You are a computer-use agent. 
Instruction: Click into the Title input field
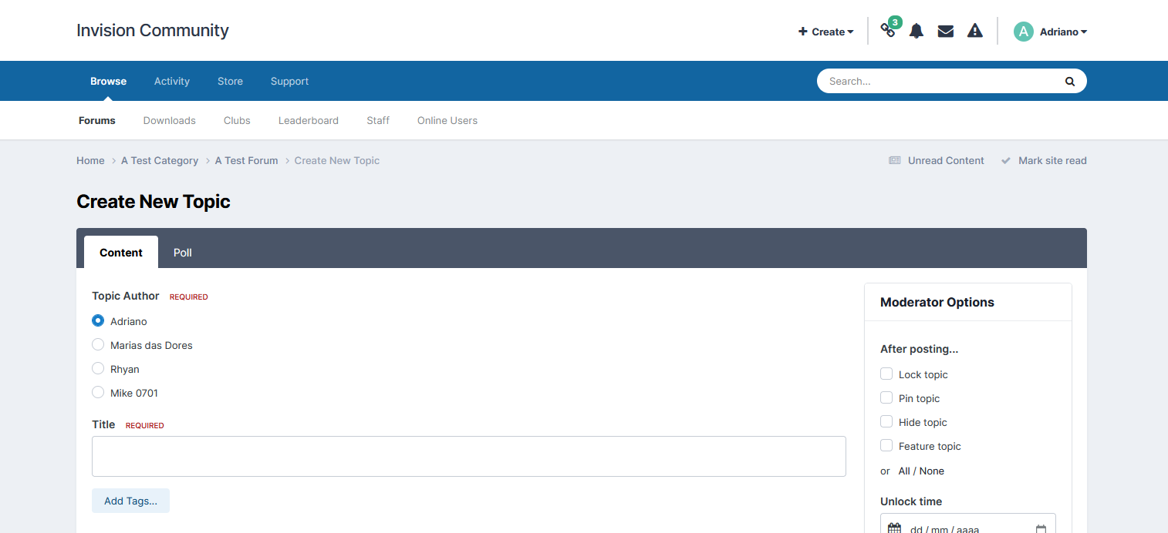coord(468,457)
